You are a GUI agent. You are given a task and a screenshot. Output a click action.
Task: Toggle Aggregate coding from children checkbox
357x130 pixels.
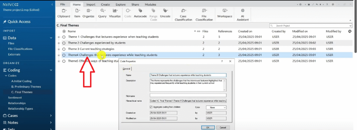click(151, 107)
